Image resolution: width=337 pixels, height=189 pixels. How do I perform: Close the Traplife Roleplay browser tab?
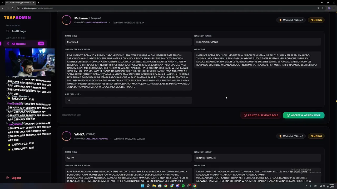(33, 3)
